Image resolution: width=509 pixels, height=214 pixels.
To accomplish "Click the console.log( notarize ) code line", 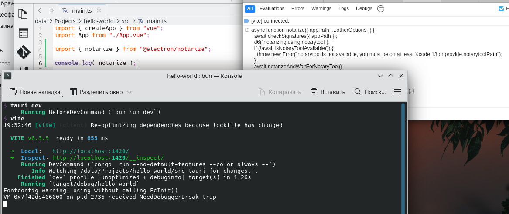I will pyautogui.click(x=96, y=63).
